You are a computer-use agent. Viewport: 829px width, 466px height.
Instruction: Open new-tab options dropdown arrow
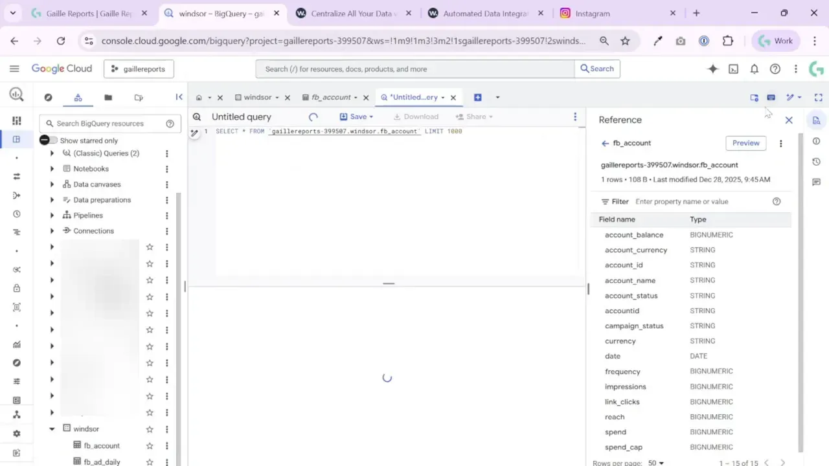497,97
